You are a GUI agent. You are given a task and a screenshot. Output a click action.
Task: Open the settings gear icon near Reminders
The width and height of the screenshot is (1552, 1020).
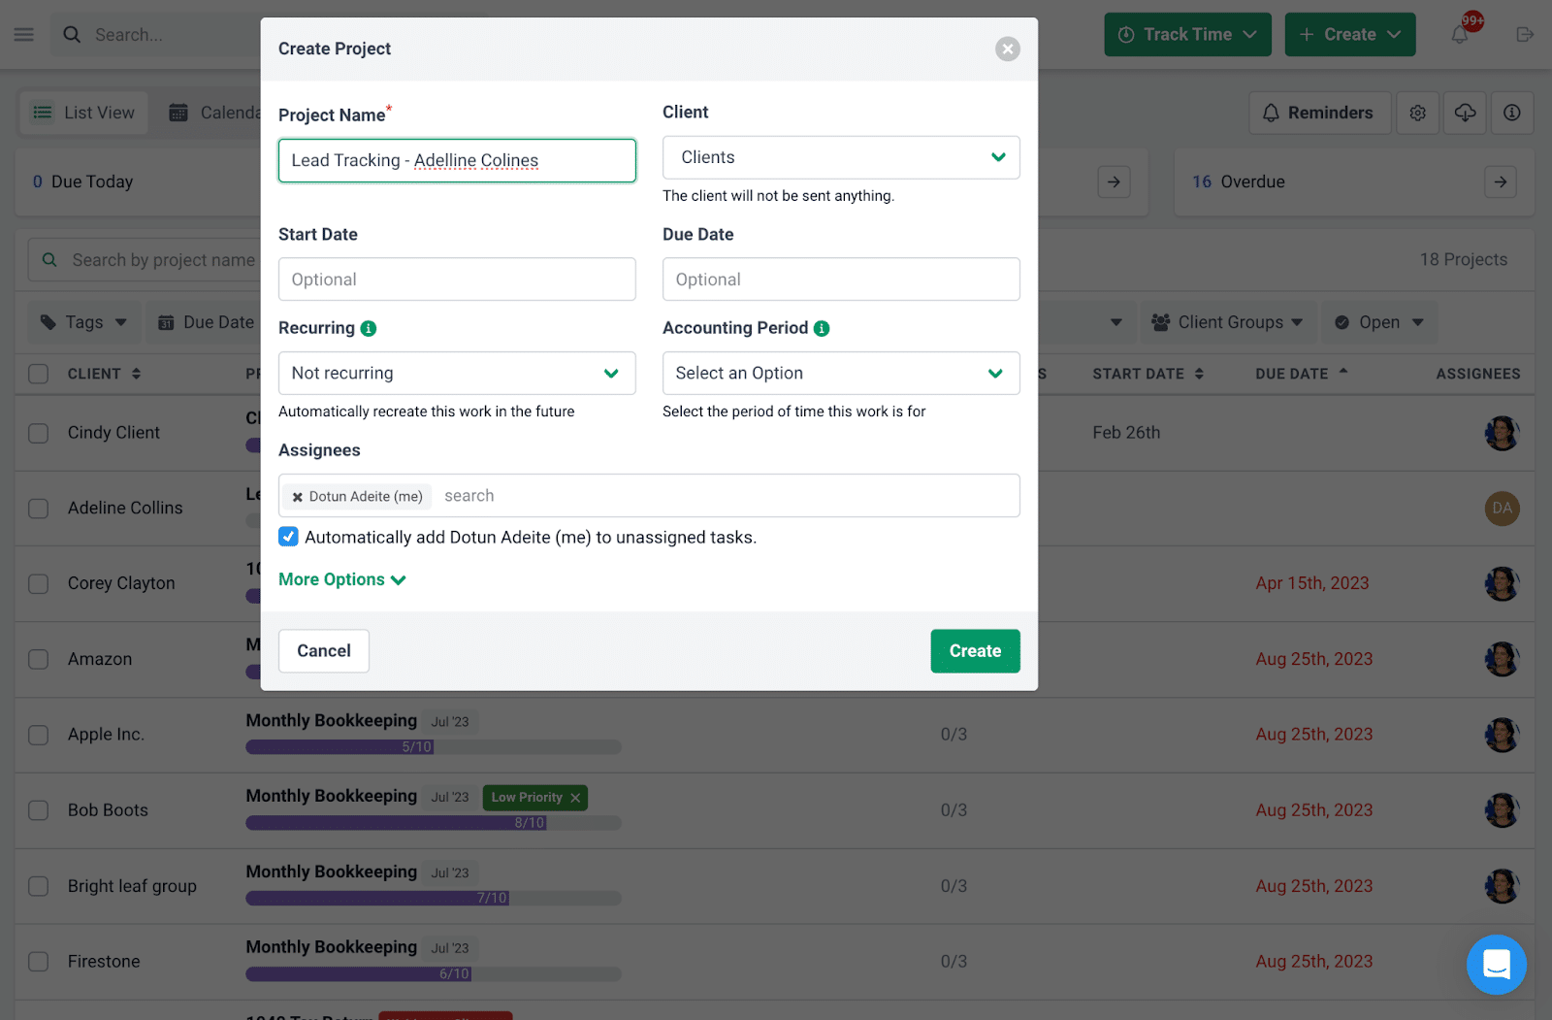pyautogui.click(x=1417, y=113)
